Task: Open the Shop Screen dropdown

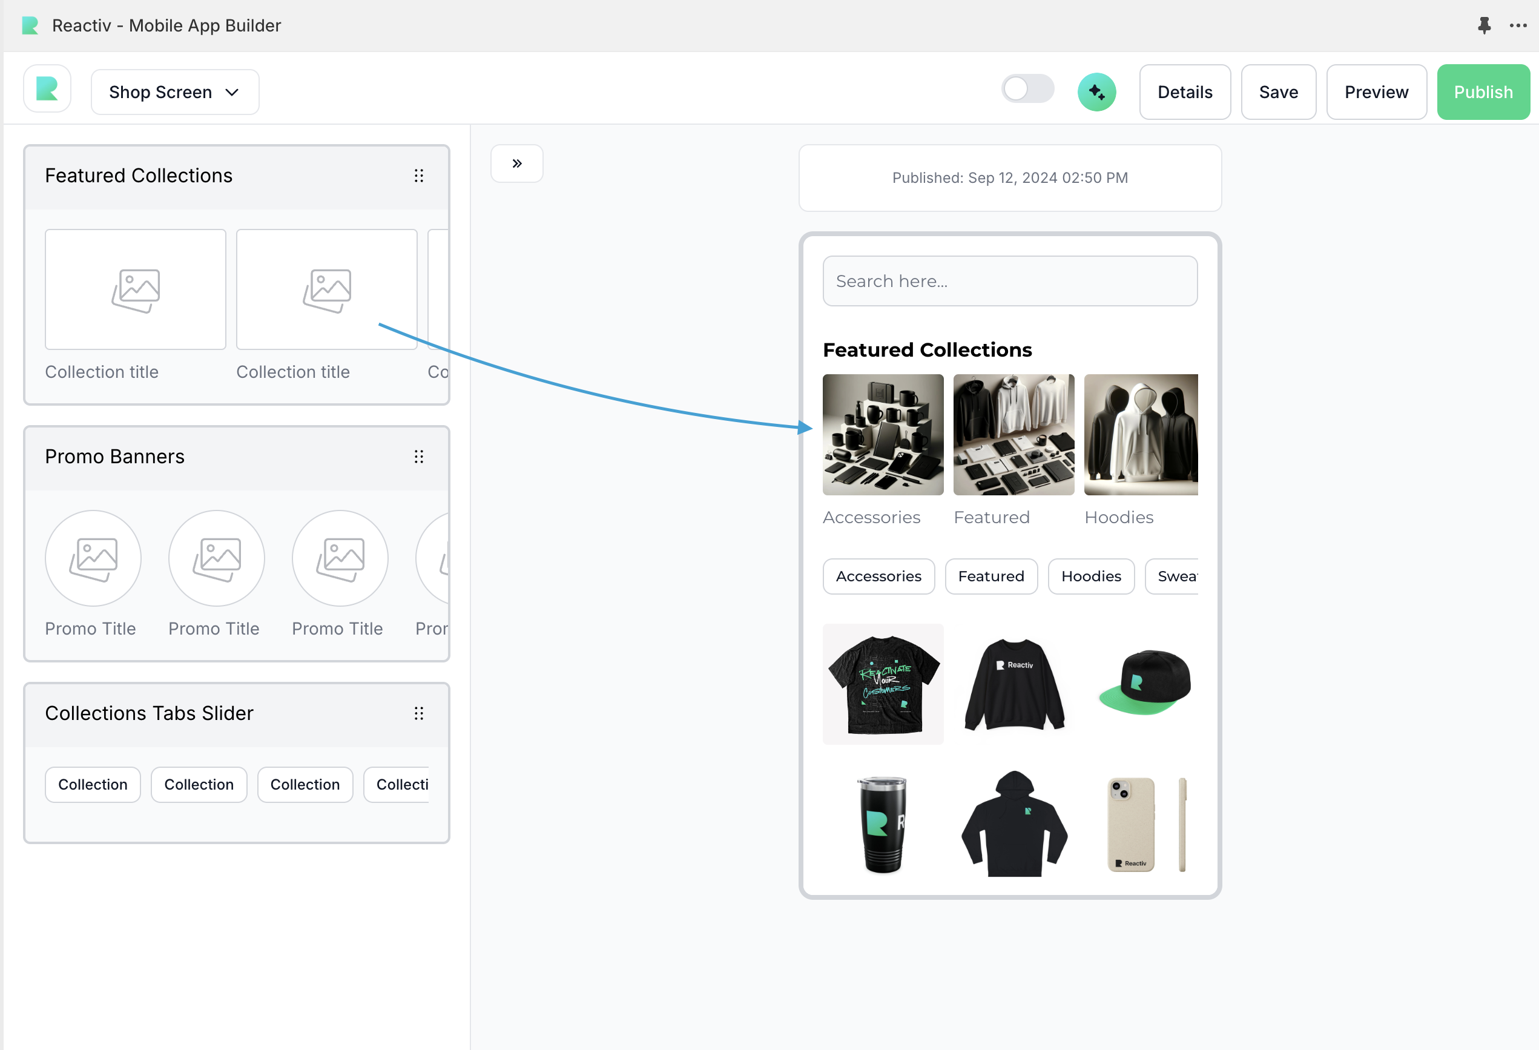Action: pos(175,92)
